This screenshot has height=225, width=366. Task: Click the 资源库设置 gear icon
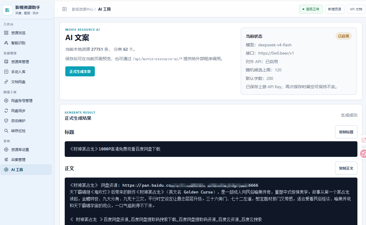(x=6, y=150)
